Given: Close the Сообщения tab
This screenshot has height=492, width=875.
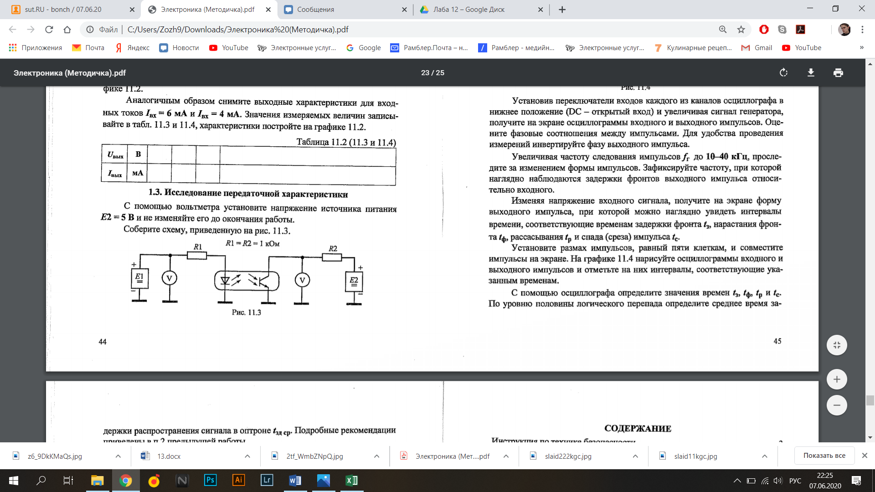Looking at the screenshot, I should pyautogui.click(x=404, y=10).
